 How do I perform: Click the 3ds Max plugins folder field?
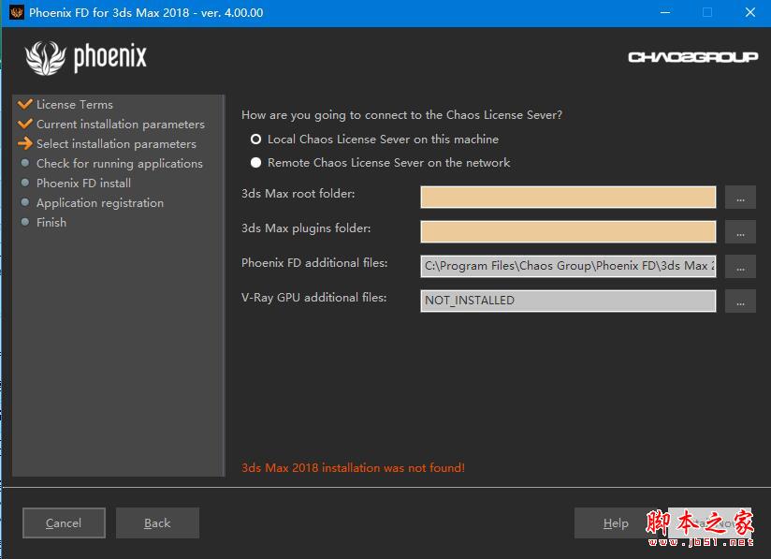click(568, 232)
